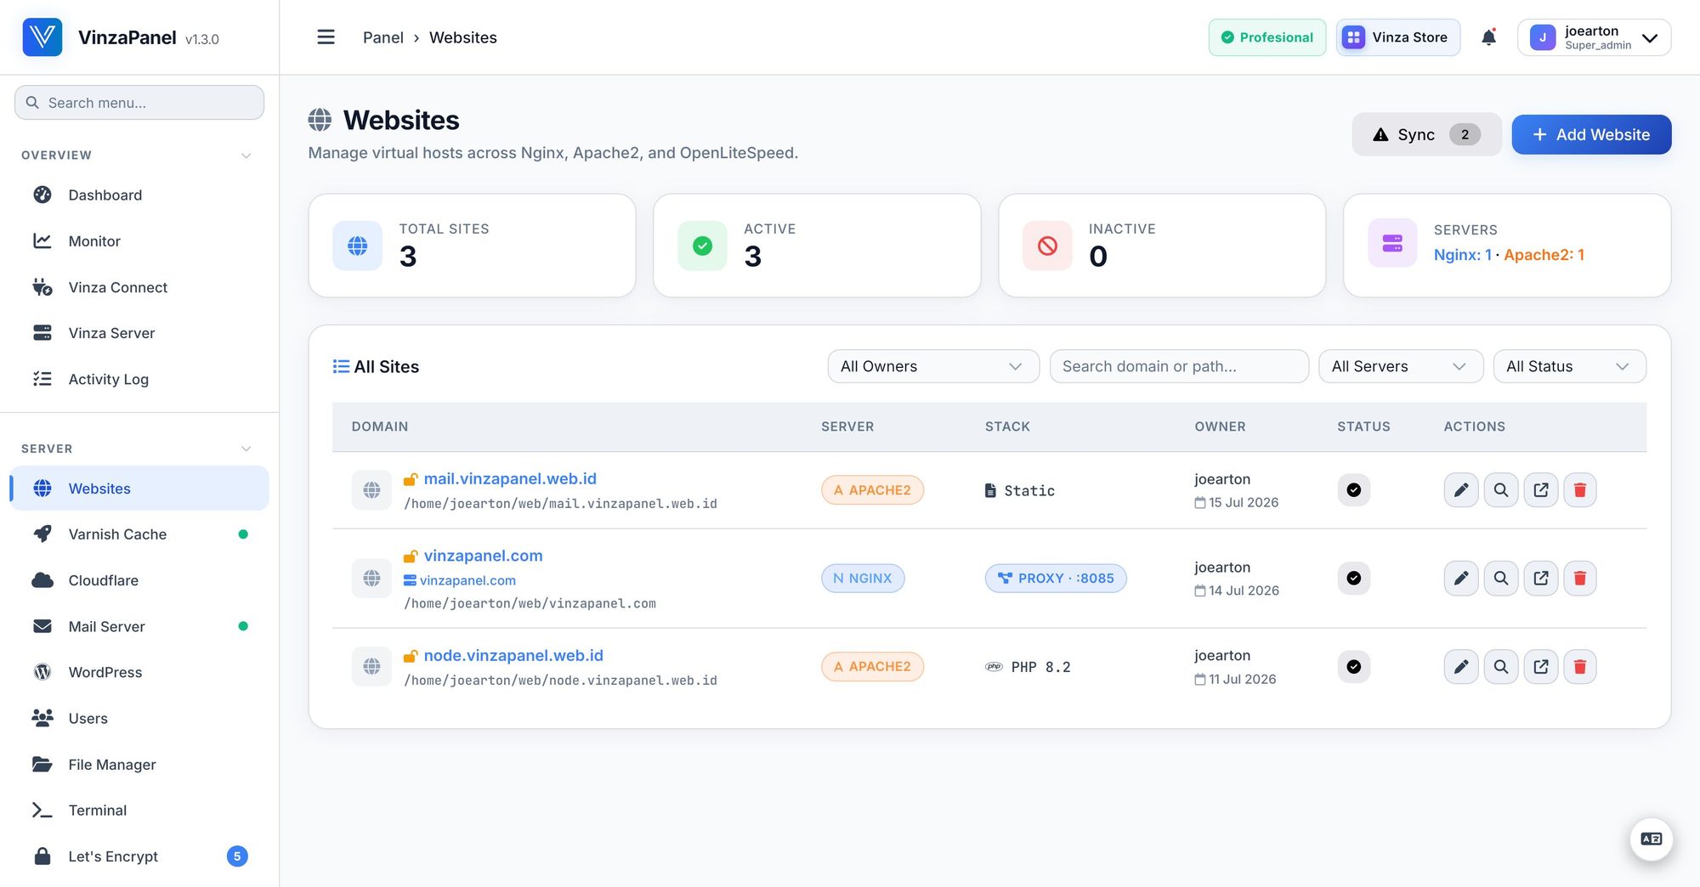
Task: Select Vinza Server in the sidebar
Action: tap(139, 333)
